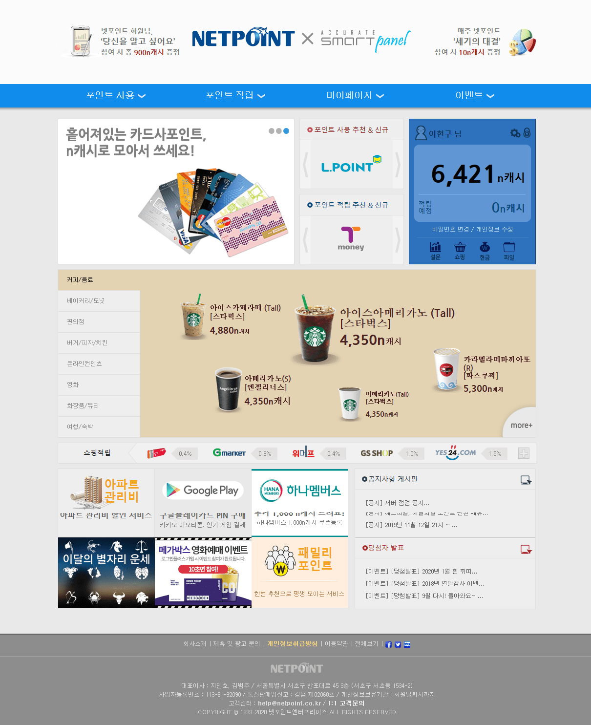Viewport: 591px width, 725px height.
Task: Click the NETPOINT header logo
Action: point(243,38)
